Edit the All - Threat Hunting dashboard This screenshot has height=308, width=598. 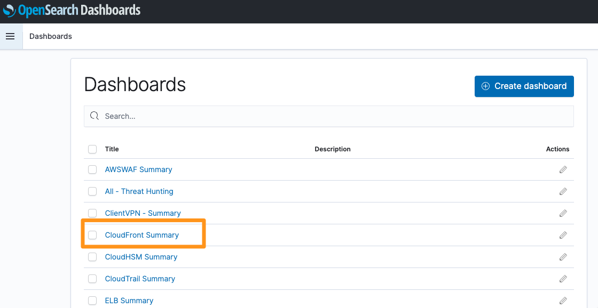pos(563,191)
